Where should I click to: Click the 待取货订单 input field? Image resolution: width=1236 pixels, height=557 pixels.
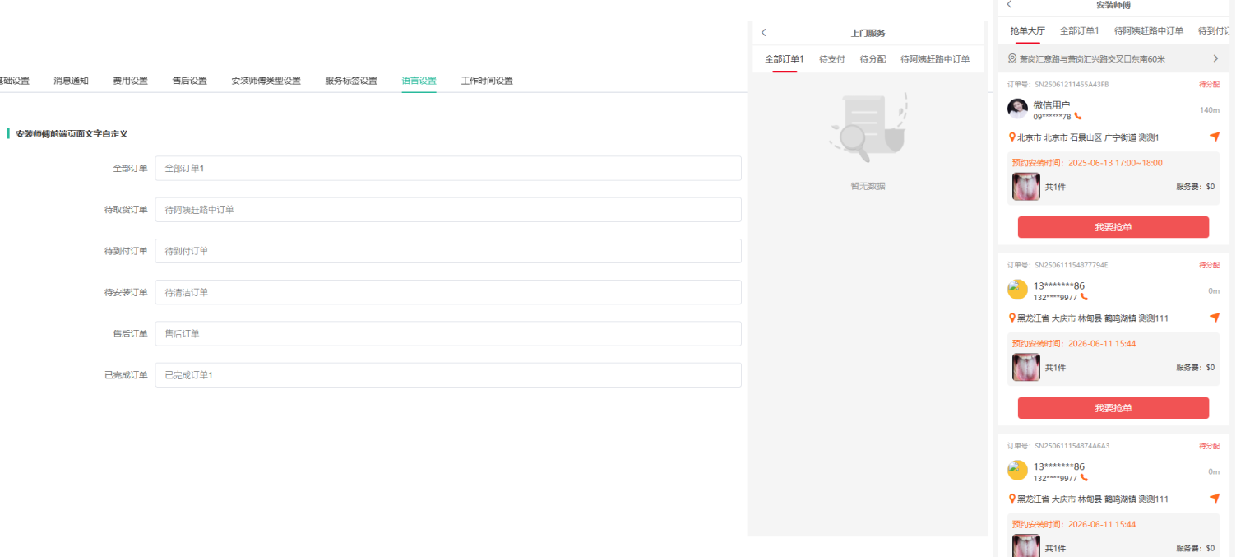tap(448, 210)
